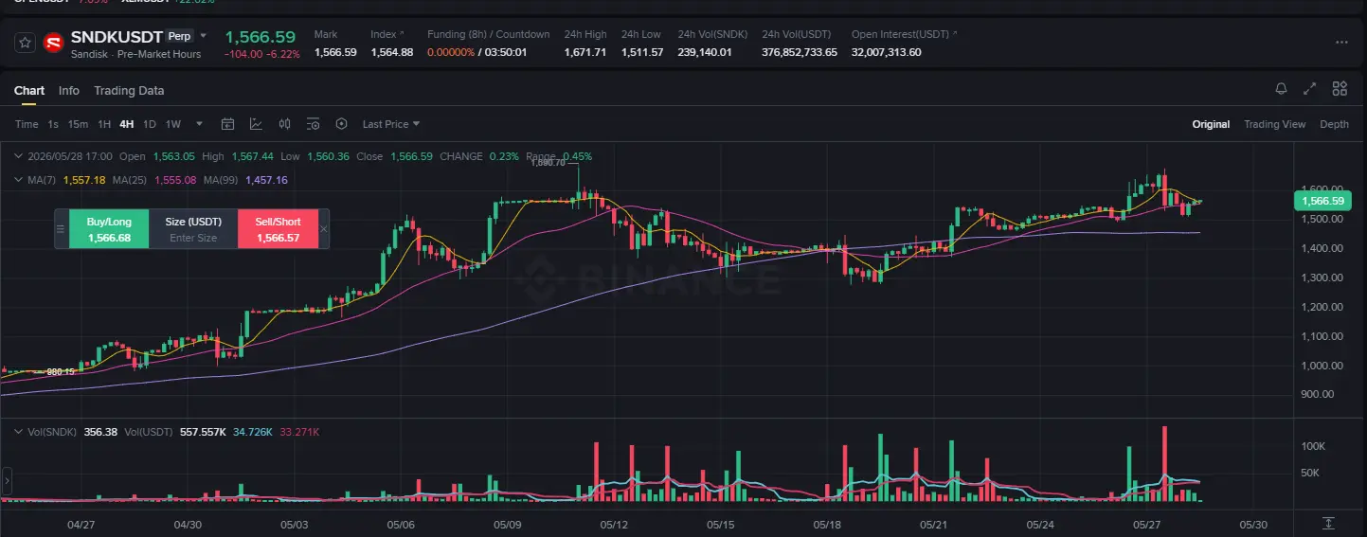
Task: Expand chart to fullscreen via arrows icon
Action: (1310, 89)
